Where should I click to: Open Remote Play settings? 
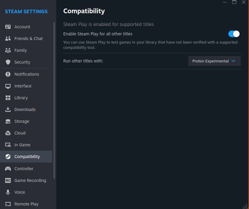point(26,204)
